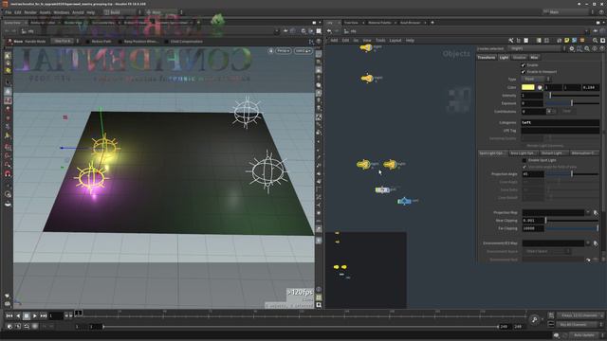Click the parameter search magnifier icon

coord(587,48)
